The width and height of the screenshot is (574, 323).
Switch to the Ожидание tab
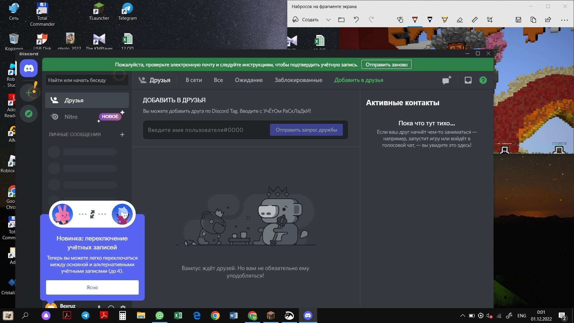[x=249, y=80]
